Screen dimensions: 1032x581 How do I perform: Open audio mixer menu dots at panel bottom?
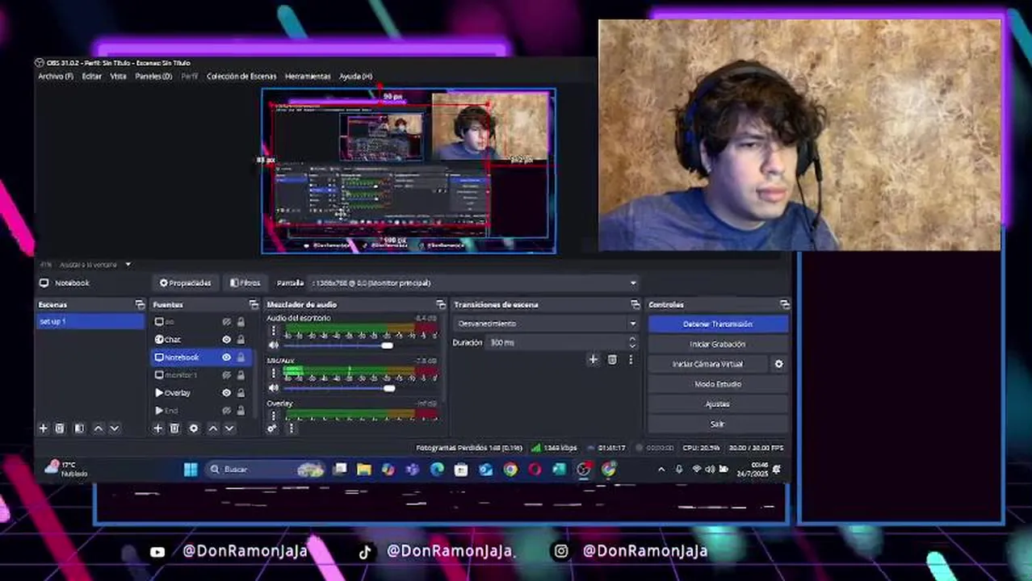pyautogui.click(x=292, y=428)
